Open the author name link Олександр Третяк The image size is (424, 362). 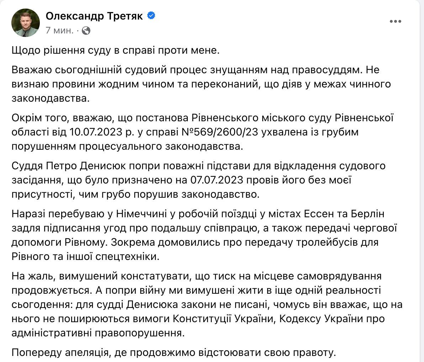[x=94, y=16]
